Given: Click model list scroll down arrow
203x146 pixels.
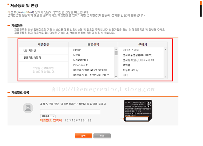Looking at the screenshot, I should 116,77.
